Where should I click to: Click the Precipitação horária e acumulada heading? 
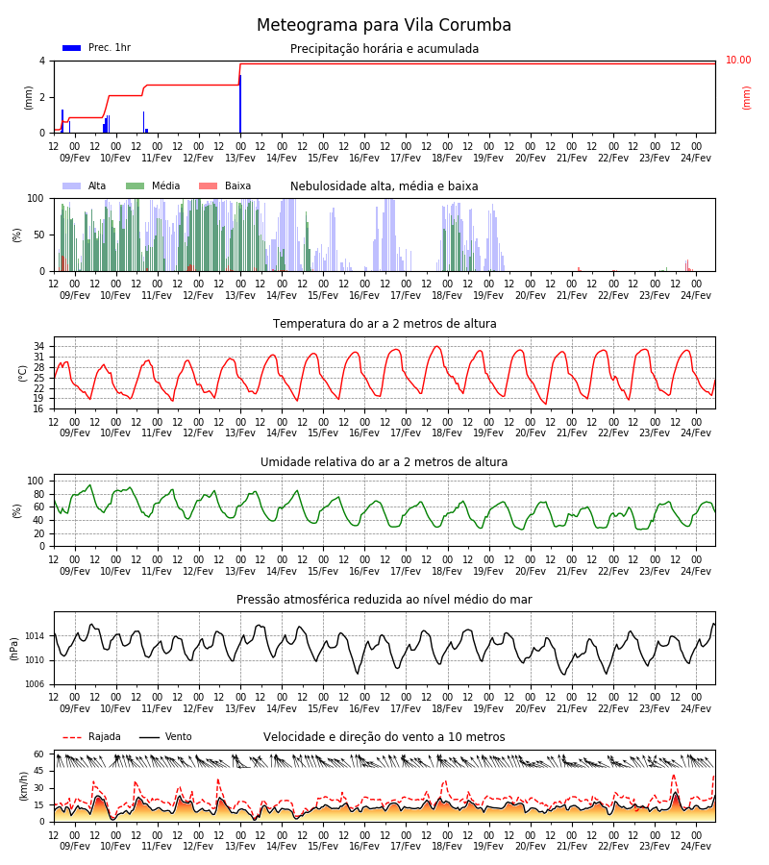[x=384, y=49]
